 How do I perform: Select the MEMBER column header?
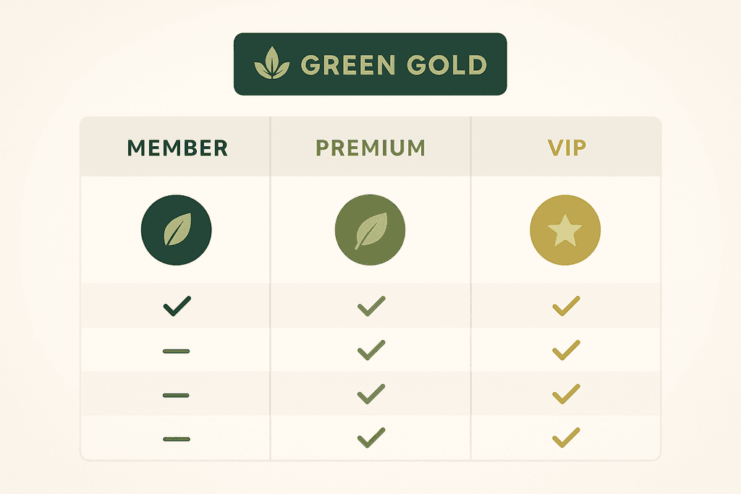pos(177,148)
